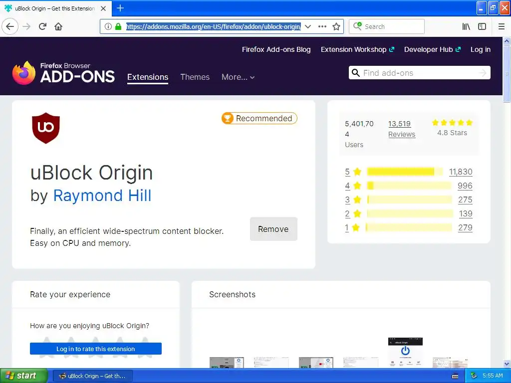Click the four-star rating bar
The image size is (511, 383).
click(x=409, y=186)
